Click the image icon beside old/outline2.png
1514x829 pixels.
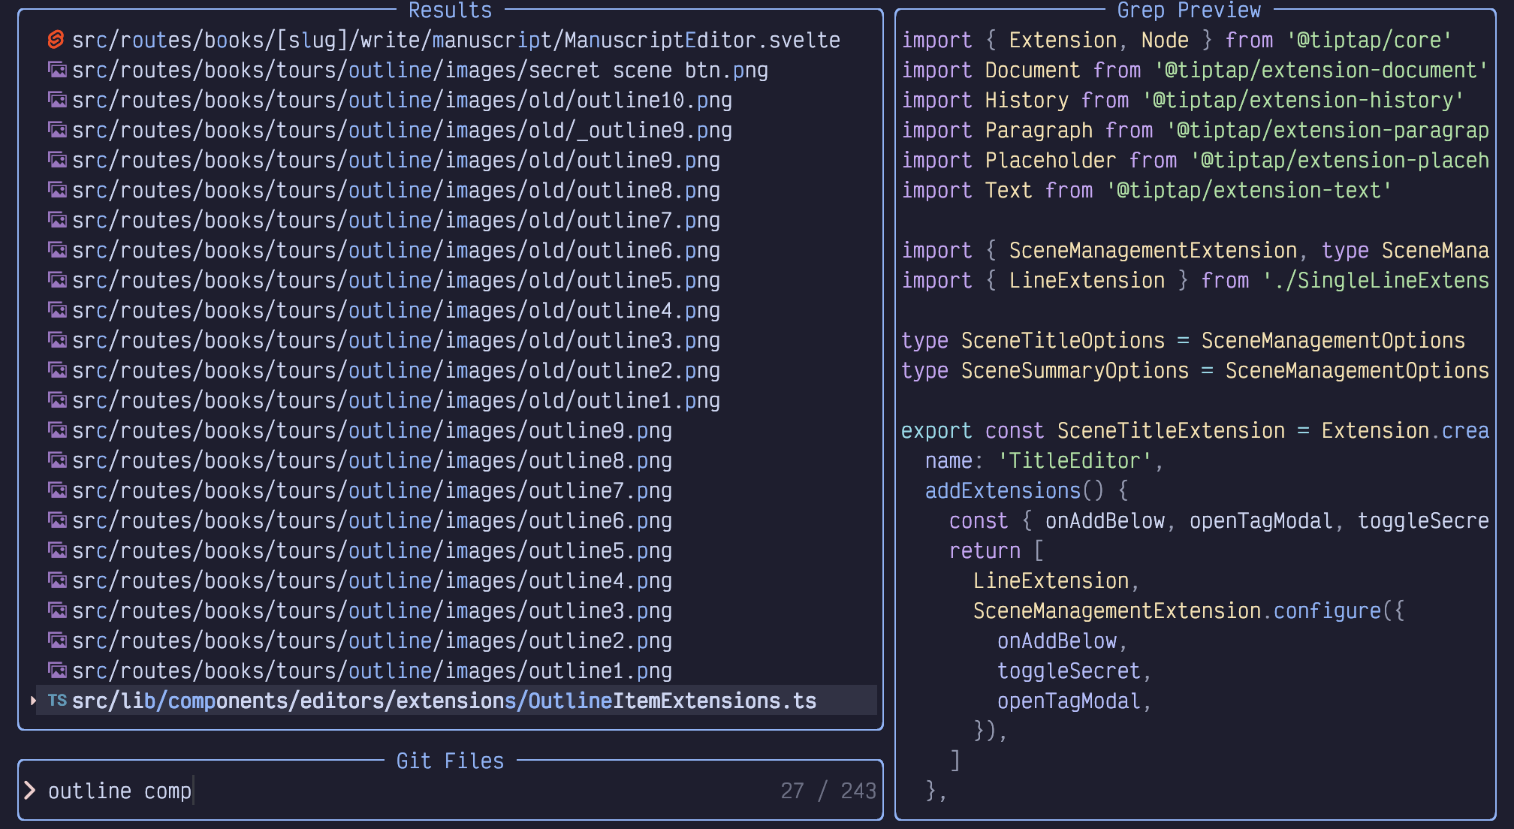point(57,370)
